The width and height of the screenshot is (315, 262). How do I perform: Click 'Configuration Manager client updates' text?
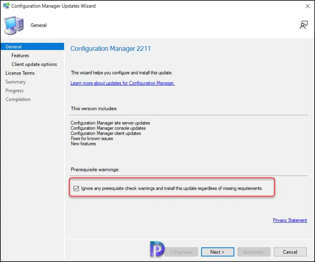106,133
